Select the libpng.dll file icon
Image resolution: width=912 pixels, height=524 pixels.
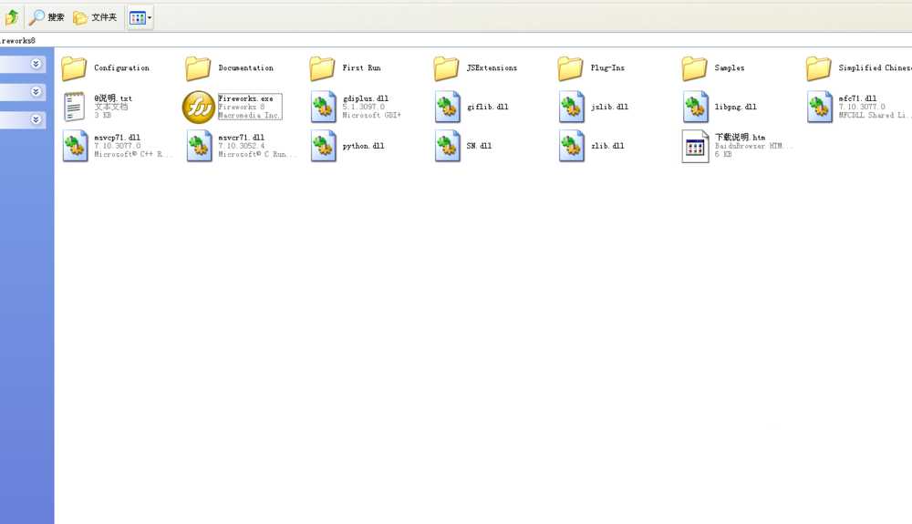696,107
